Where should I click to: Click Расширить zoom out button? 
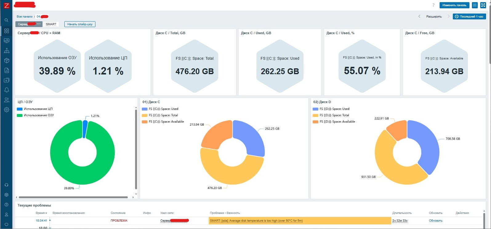434,17
